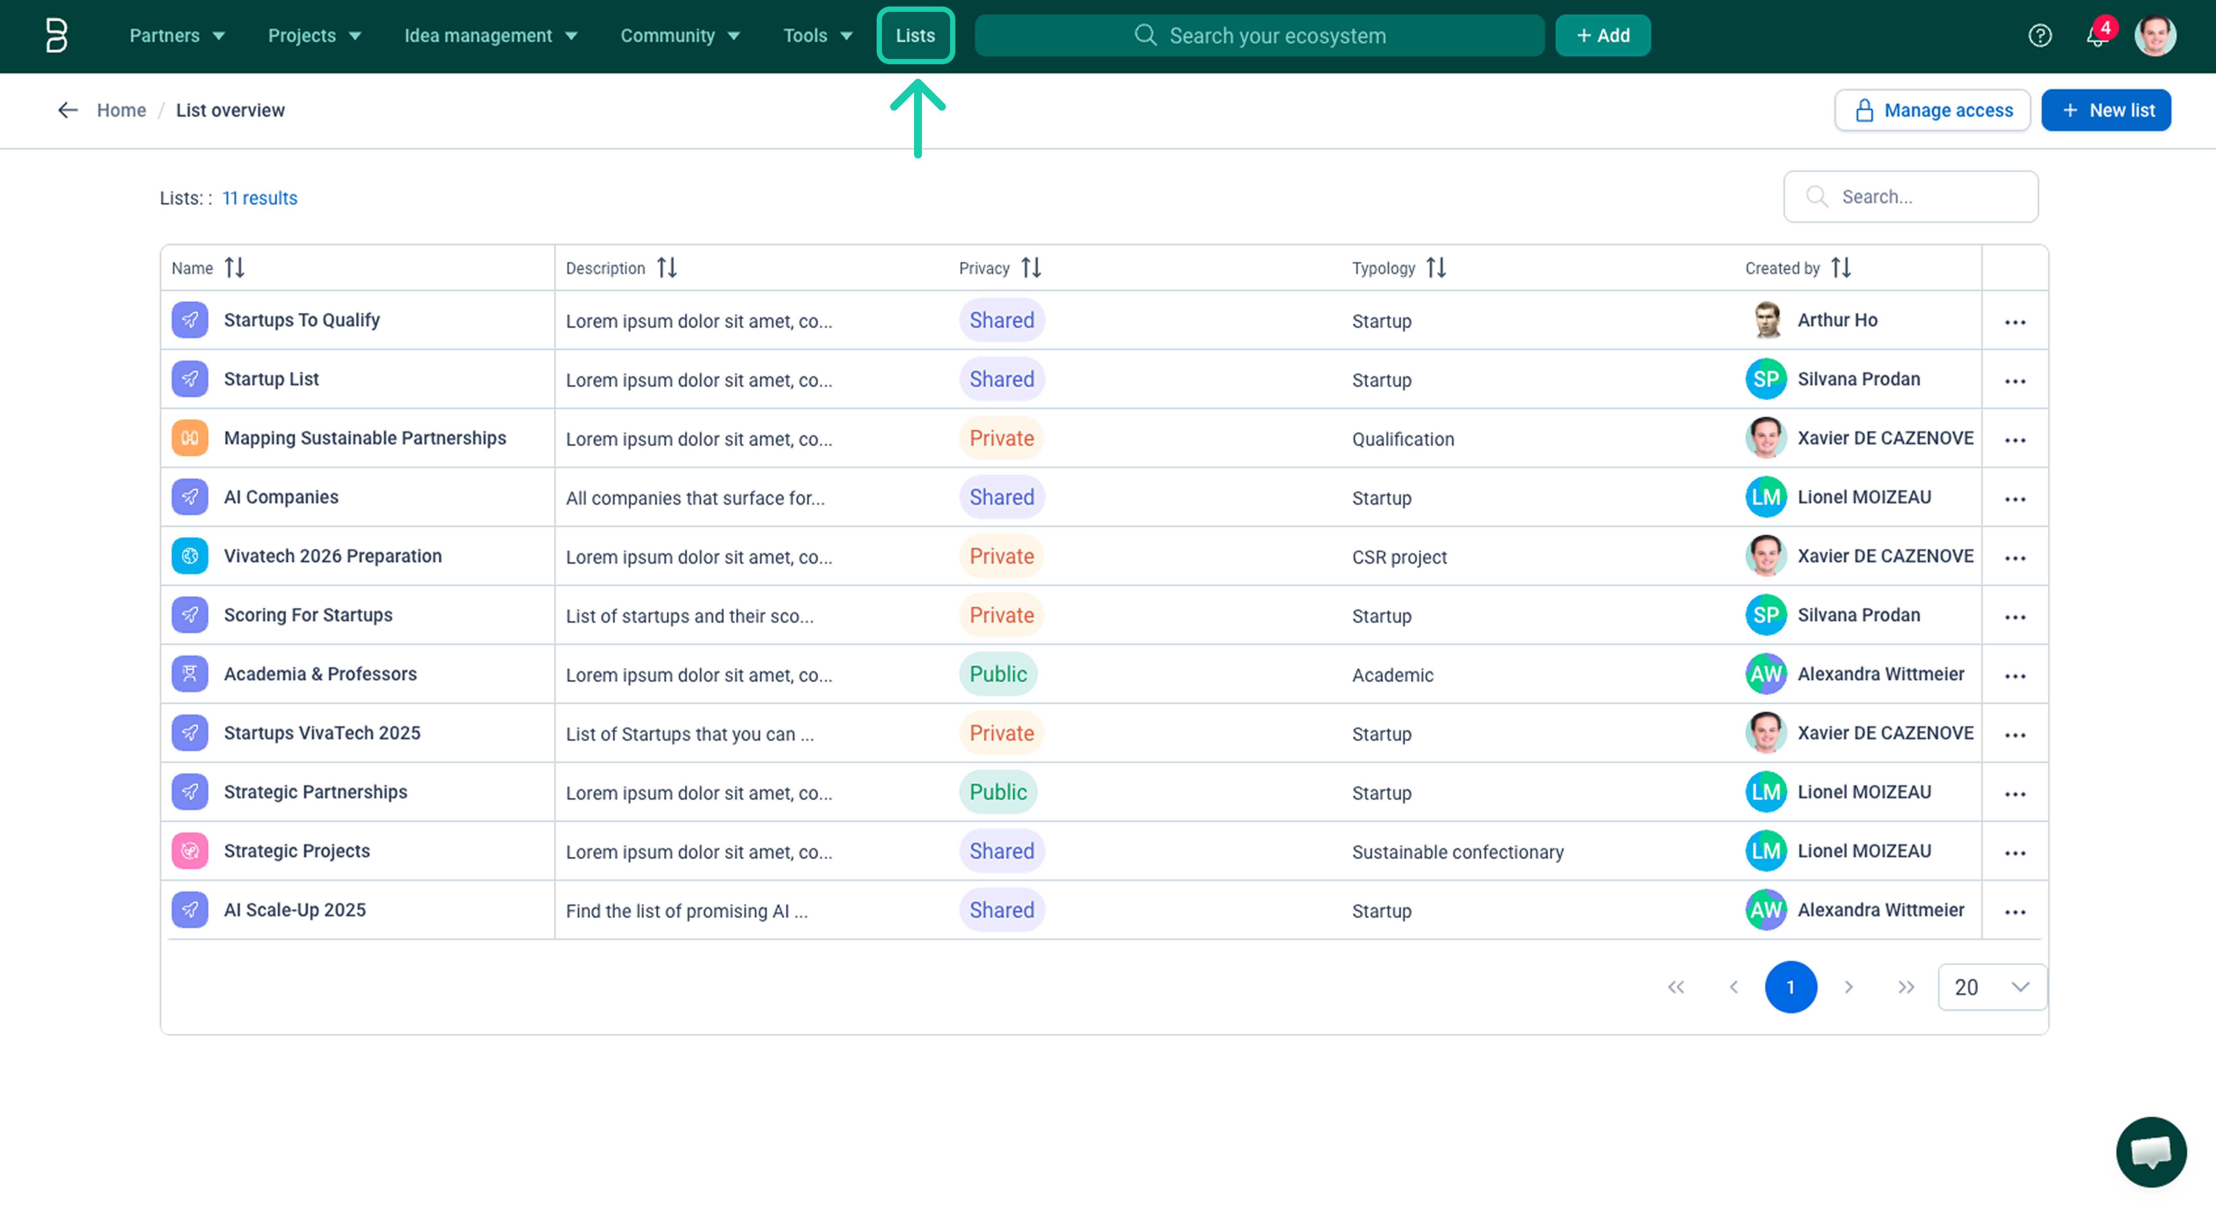This screenshot has height=1206, width=2216.
Task: Open more options for Scoring For Startups
Action: 2015,616
